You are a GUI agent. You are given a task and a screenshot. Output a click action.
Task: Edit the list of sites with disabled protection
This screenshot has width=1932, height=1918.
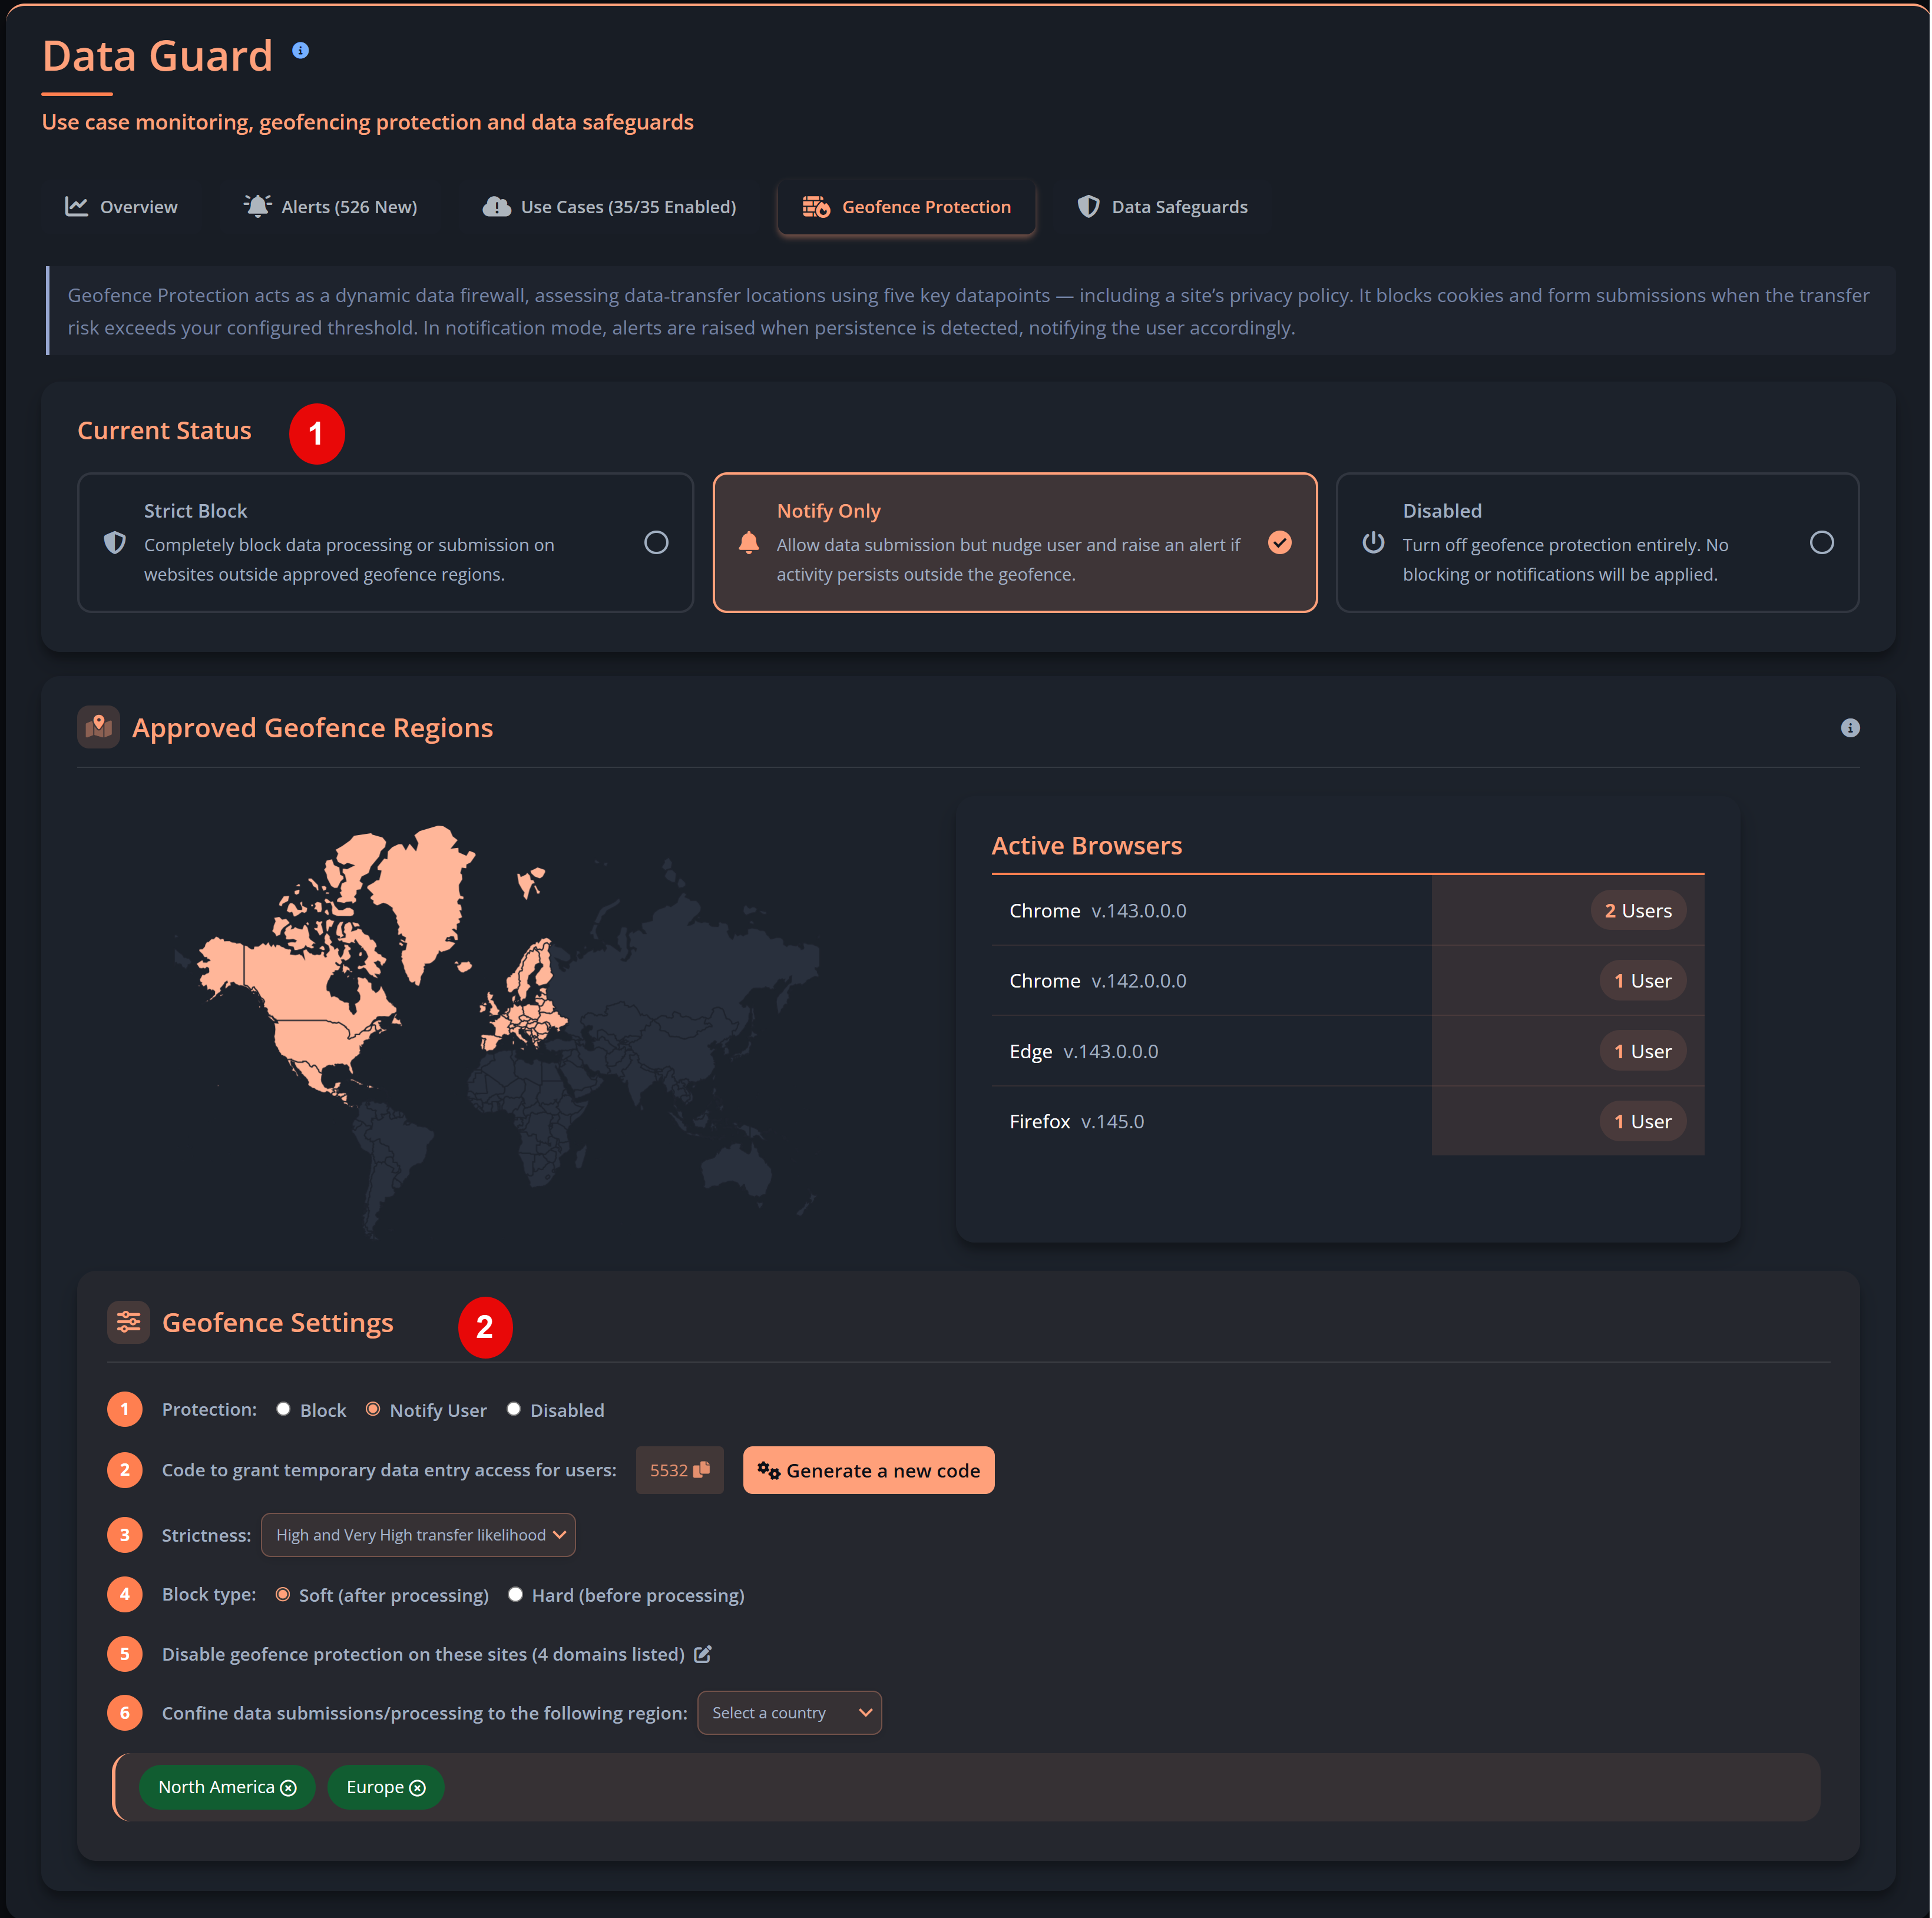click(702, 1653)
